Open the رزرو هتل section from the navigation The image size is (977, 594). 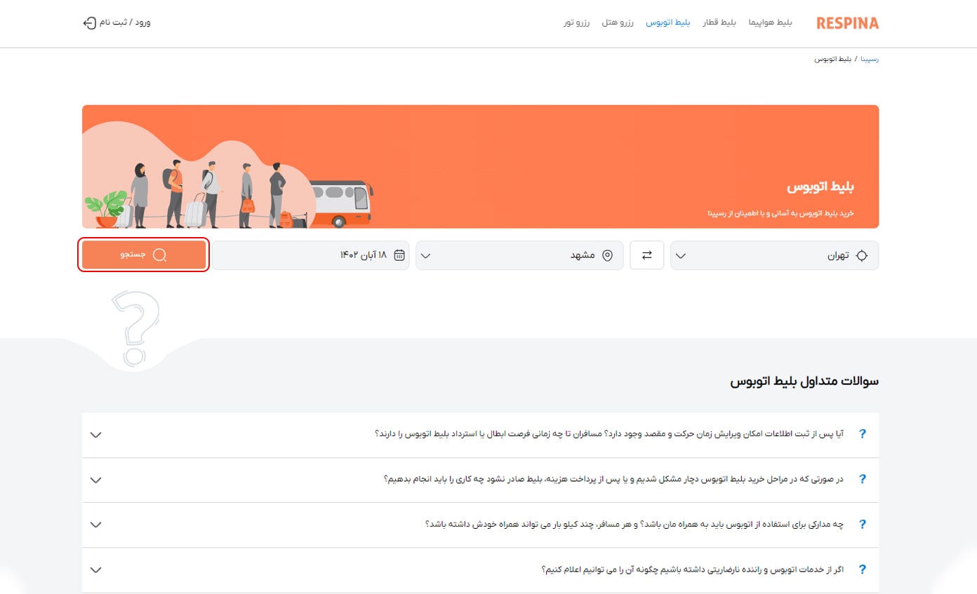point(618,22)
